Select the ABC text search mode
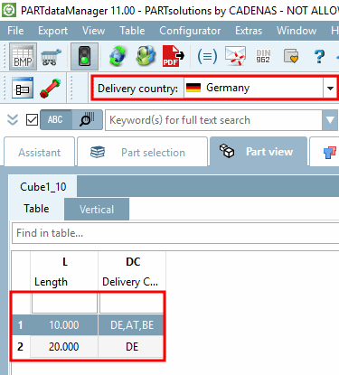339x375 pixels. [56, 120]
